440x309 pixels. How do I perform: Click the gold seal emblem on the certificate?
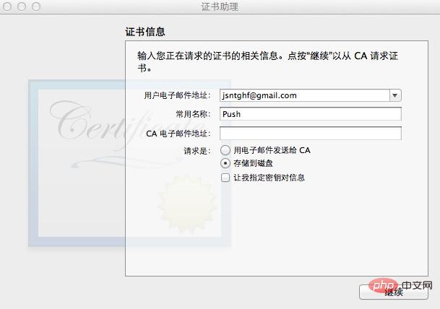pyautogui.click(x=186, y=204)
